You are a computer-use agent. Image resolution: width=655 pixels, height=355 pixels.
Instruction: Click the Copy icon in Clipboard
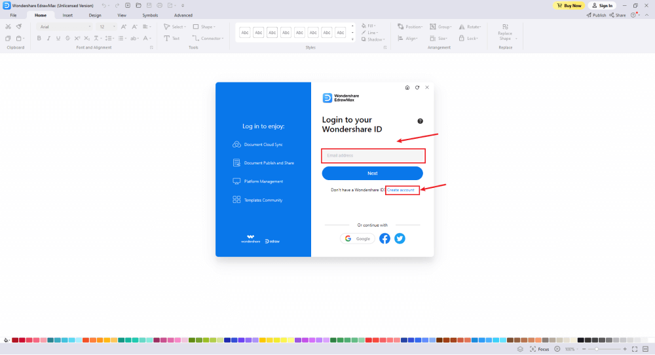tap(8, 39)
